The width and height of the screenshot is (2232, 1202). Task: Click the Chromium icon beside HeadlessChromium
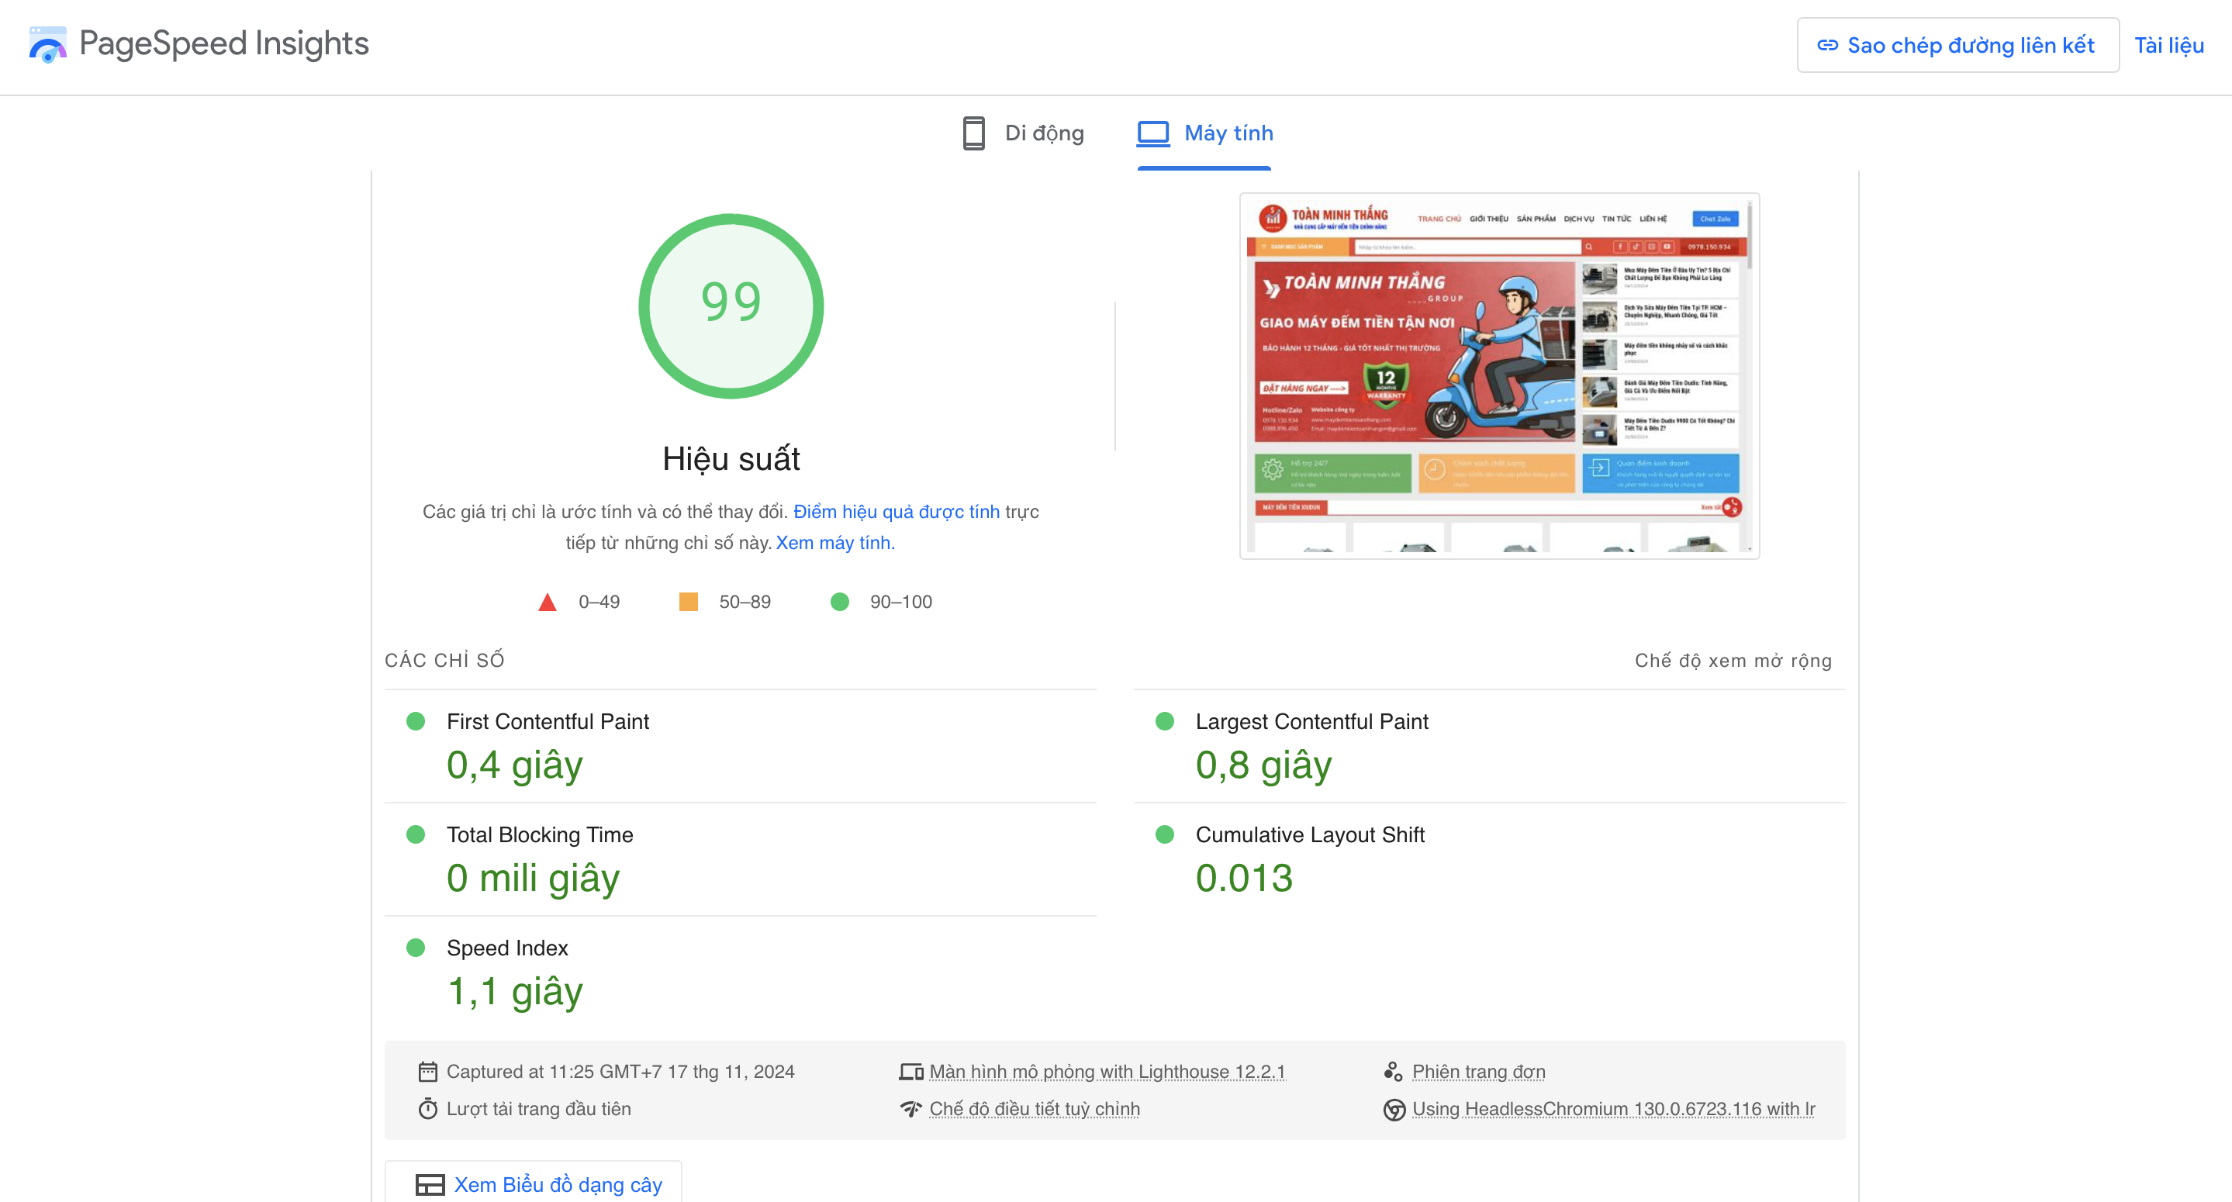click(x=1394, y=1109)
